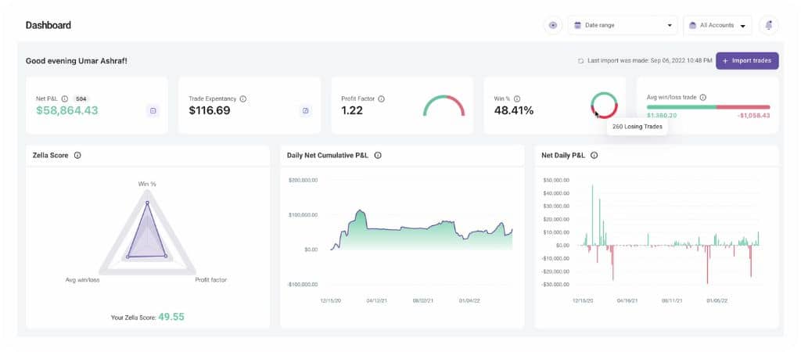Expand the All Accounts dropdown

717,25
